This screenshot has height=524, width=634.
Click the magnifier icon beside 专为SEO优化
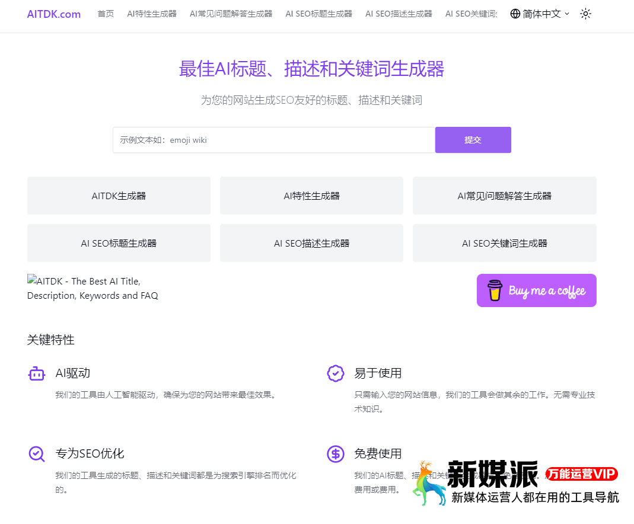tap(37, 454)
